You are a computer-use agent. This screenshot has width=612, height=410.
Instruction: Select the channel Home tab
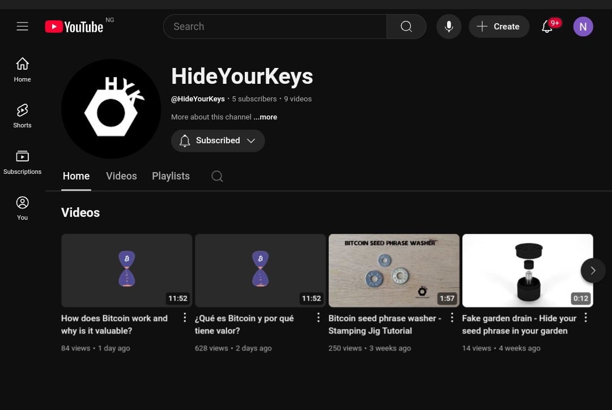[x=76, y=176]
